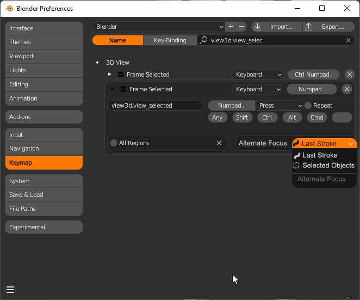
Task: Click the 3D View bullet marker
Action: point(97,62)
